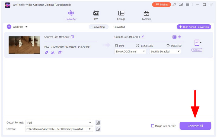
Task: Open the Toolbox tab
Action: (x=146, y=15)
